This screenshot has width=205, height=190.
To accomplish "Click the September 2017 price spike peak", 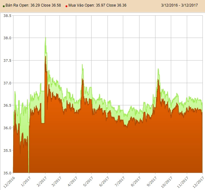I will coord(158,69).
